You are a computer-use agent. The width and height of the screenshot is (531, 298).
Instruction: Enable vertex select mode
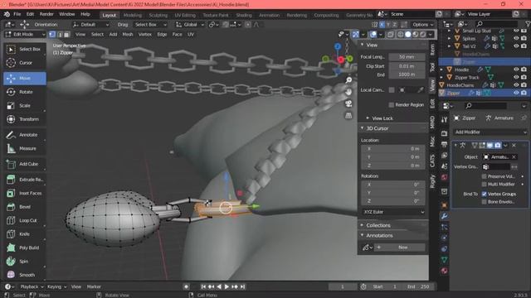point(52,35)
